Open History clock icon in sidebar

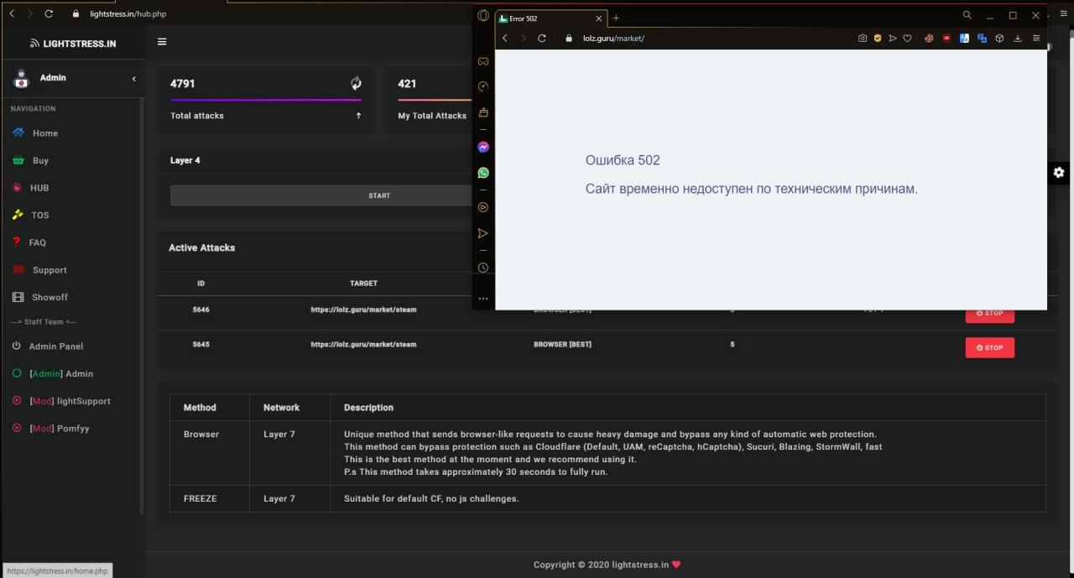pyautogui.click(x=483, y=268)
